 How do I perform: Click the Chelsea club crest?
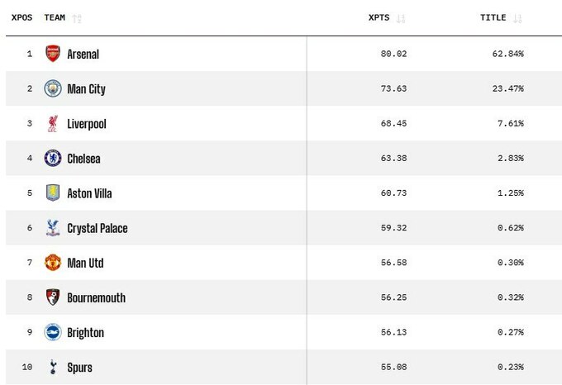tap(53, 159)
